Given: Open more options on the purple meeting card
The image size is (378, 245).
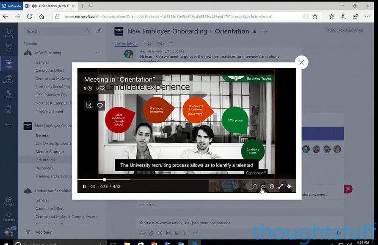Looking at the screenshot, I should [x=337, y=134].
